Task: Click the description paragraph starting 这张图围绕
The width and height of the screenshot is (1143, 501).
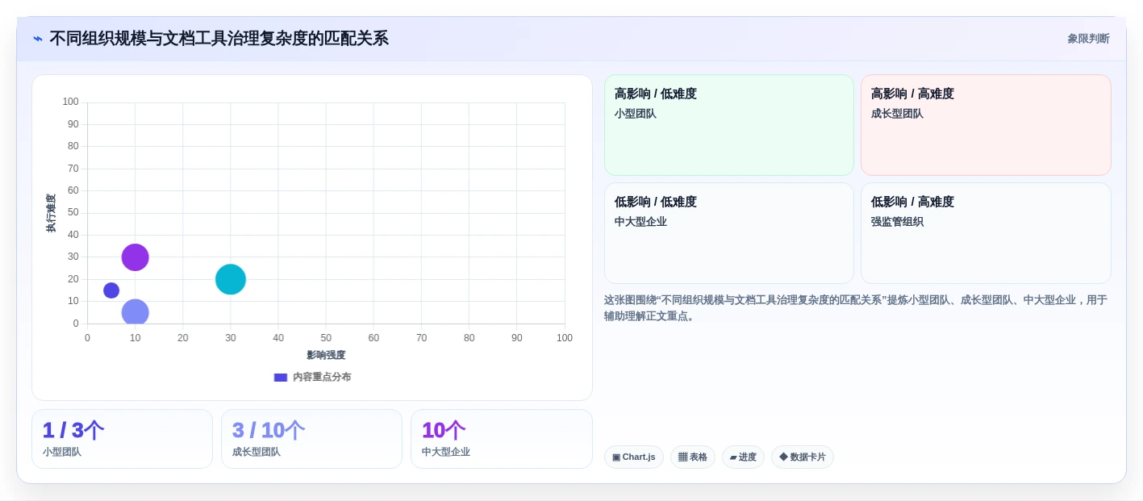Action: pos(856,308)
